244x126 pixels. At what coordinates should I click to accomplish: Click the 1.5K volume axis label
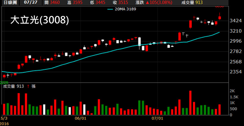(234, 97)
